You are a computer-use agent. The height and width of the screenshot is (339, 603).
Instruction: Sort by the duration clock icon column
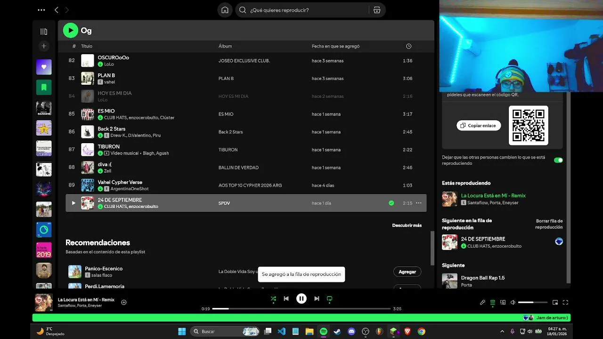[x=408, y=46]
